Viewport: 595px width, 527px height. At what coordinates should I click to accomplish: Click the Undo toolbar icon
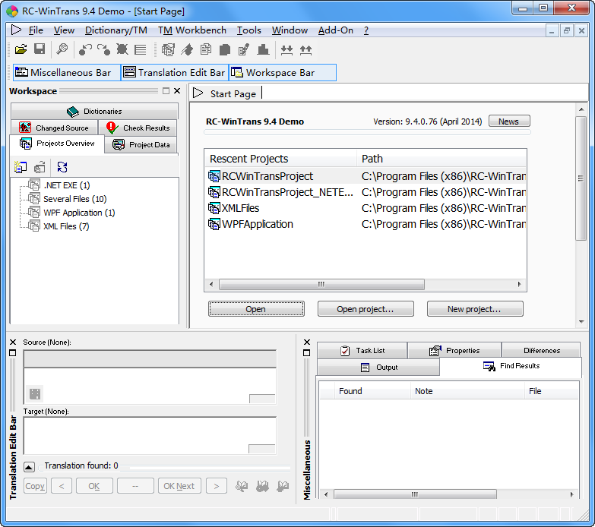point(85,49)
